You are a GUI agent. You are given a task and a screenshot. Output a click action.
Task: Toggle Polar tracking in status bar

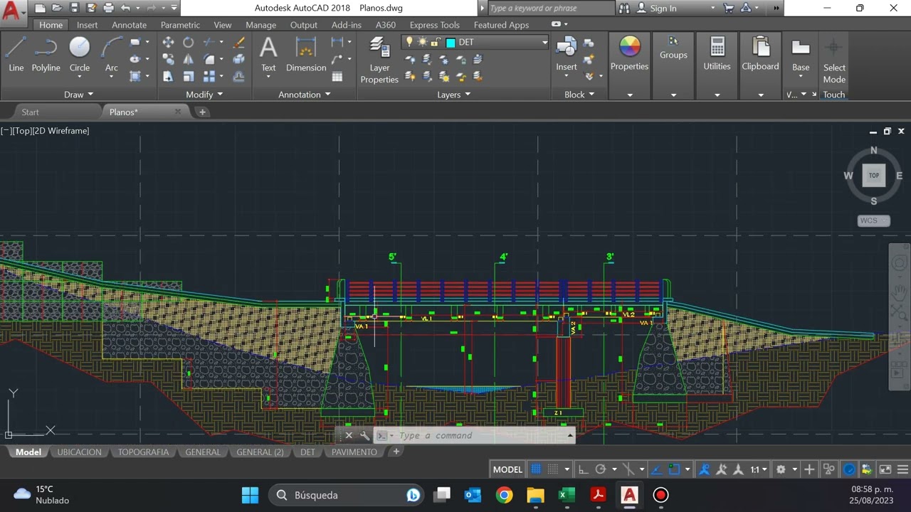(x=600, y=469)
